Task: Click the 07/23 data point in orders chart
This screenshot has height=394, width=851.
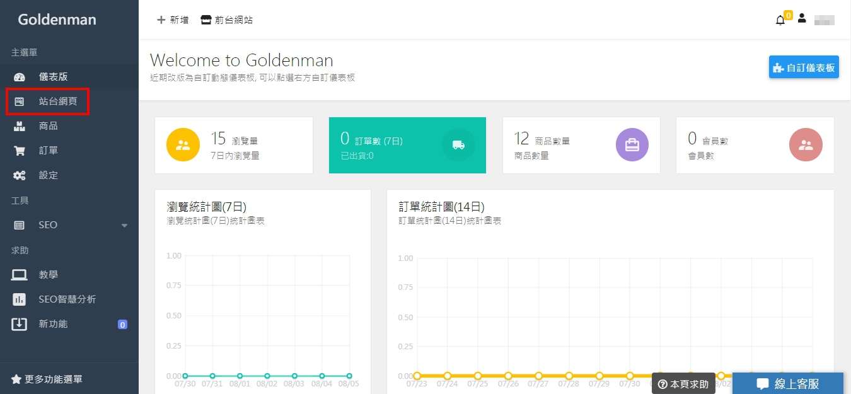Action: [x=417, y=376]
